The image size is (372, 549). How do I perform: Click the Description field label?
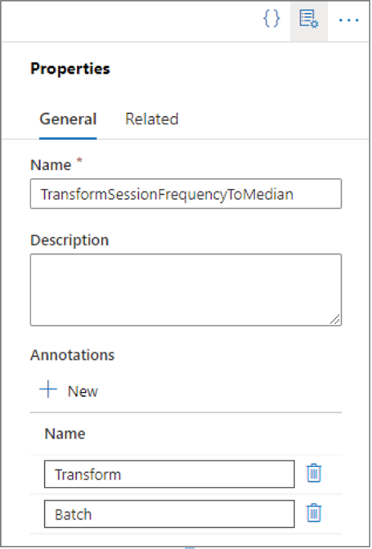pos(69,241)
